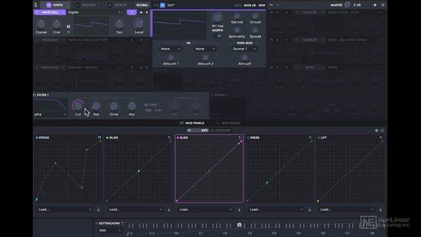Toggle the Wavetable oscillator power button
Image resolution: width=421 pixels, height=237 pixels.
[37, 13]
